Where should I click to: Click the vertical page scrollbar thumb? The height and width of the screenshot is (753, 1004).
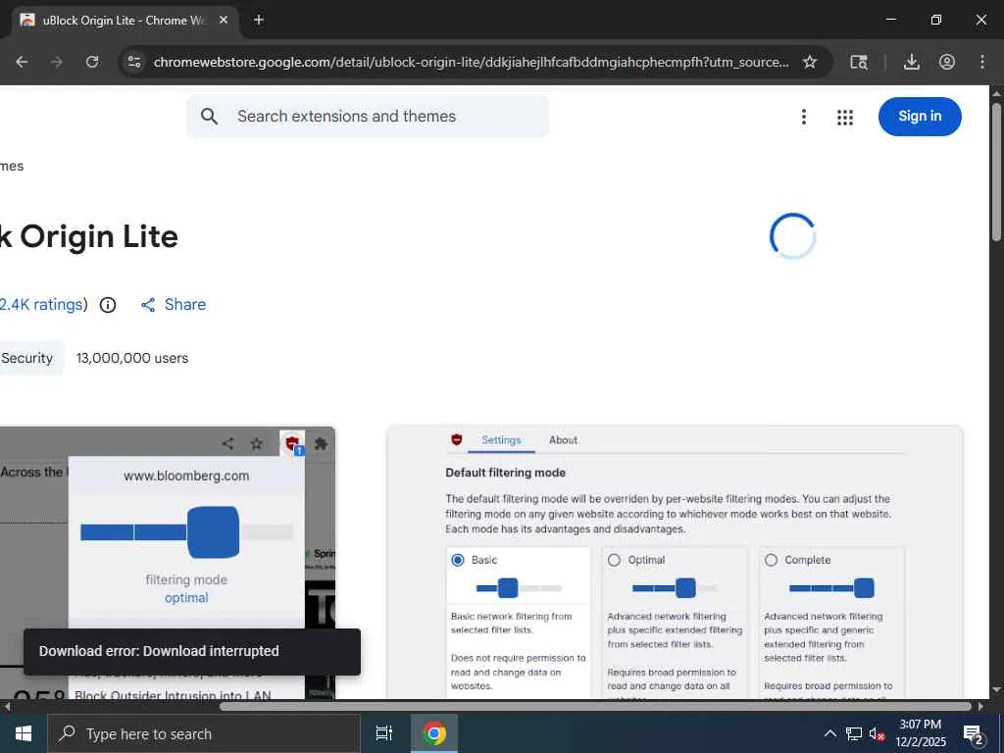(x=996, y=171)
